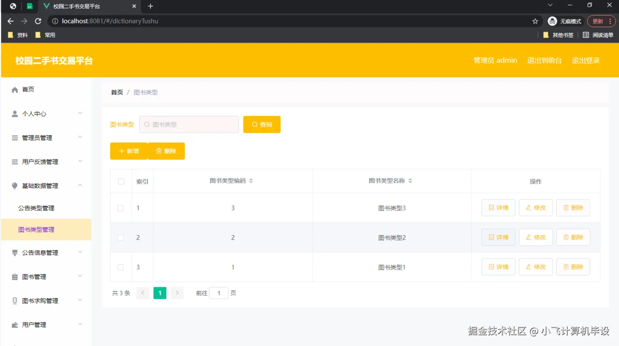619x346 pixels.
Task: Click the icon beside 基础数据管理
Action: coord(15,186)
